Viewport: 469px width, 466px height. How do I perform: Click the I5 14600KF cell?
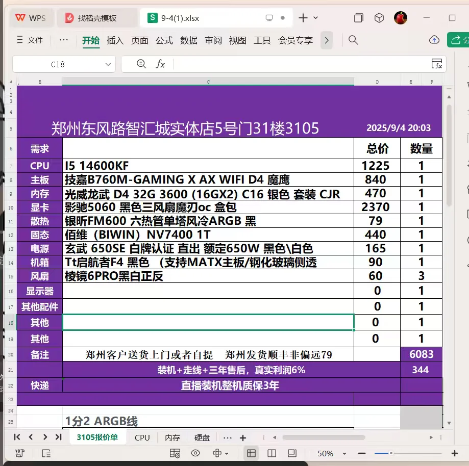[x=208, y=166]
